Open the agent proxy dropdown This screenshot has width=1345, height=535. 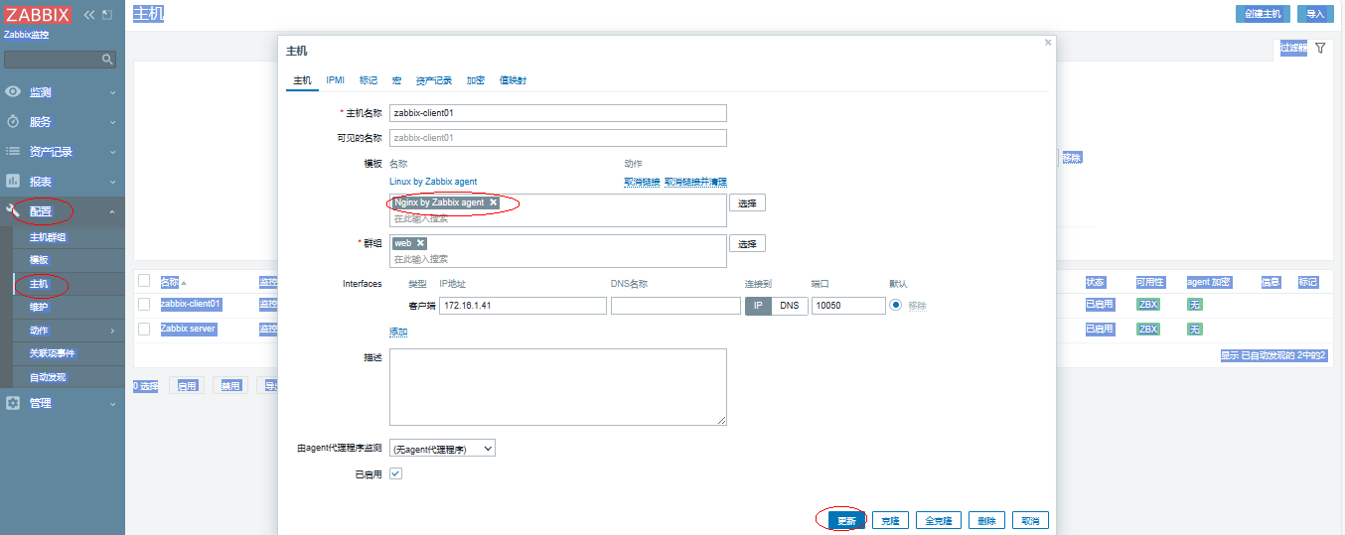coord(442,449)
